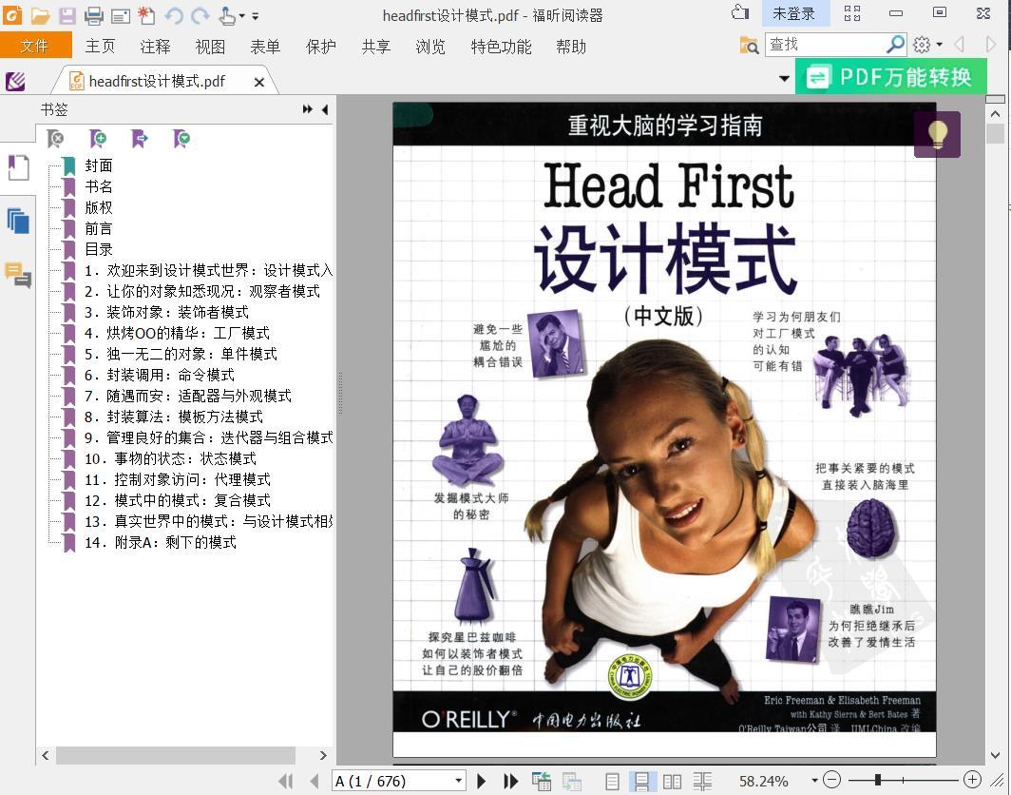The height and width of the screenshot is (795, 1011).
Task: Switch to the 主页 ribbon tab
Action: [x=100, y=46]
